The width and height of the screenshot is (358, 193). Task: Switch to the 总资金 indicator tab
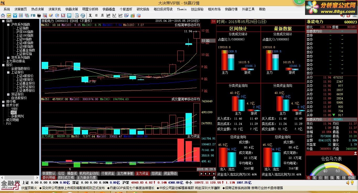click(156, 174)
